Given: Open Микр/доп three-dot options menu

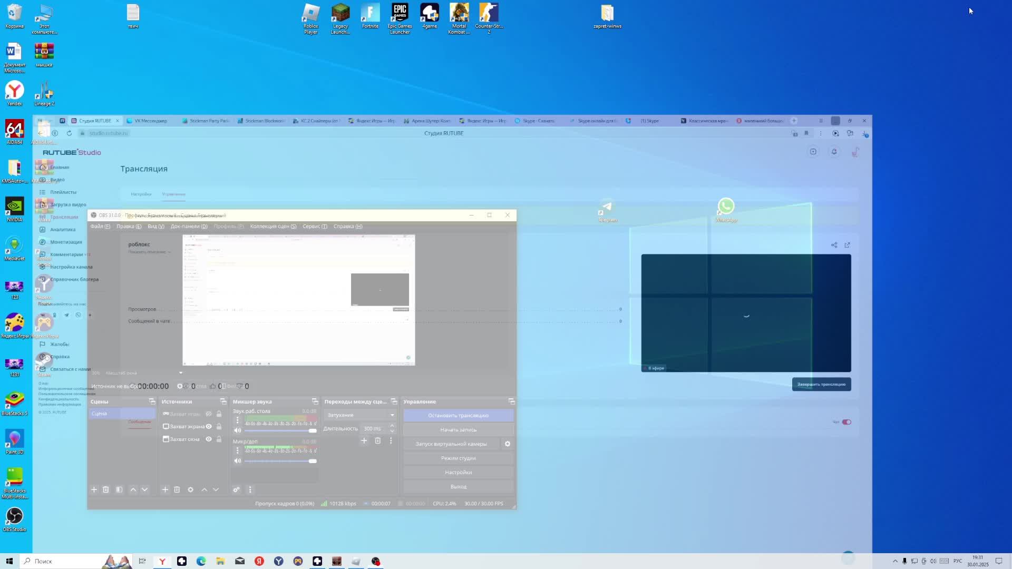Looking at the screenshot, I should (237, 450).
